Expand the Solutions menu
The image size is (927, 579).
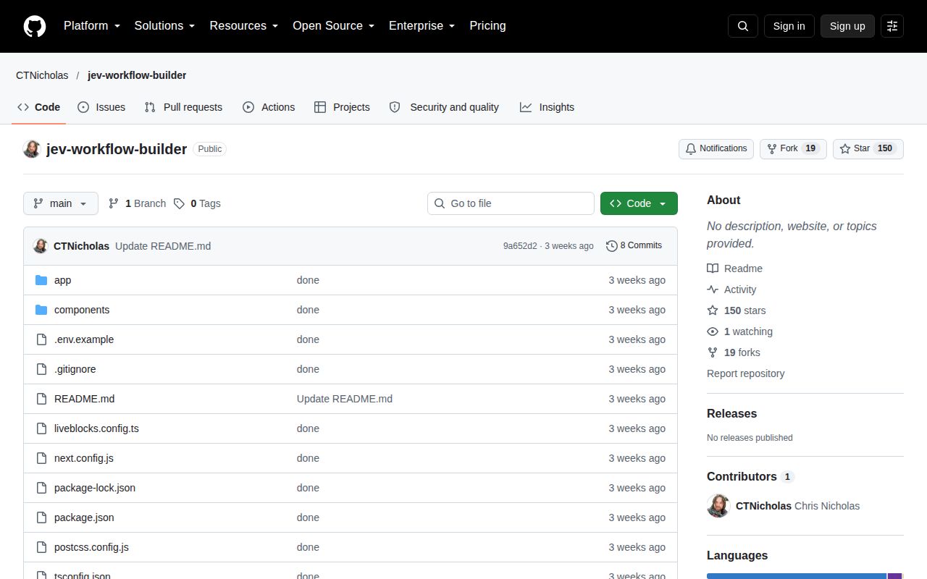coord(165,26)
